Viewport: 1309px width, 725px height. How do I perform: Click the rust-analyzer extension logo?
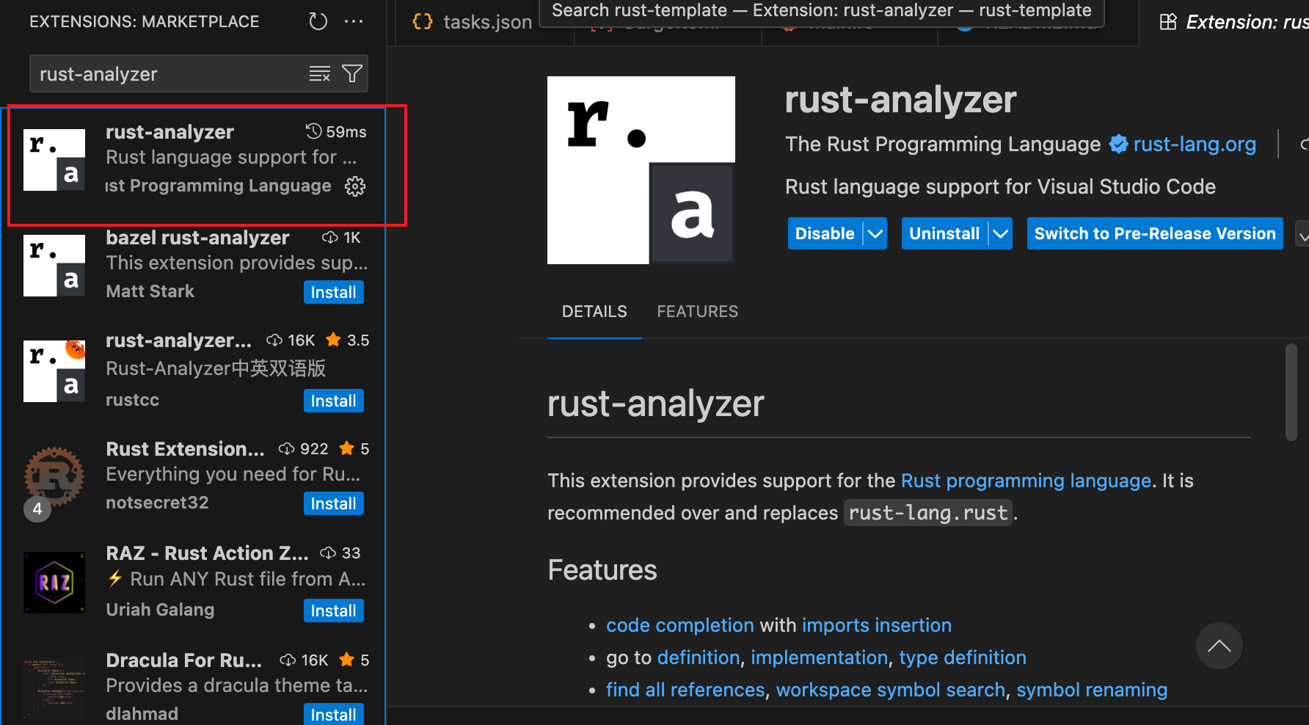(641, 170)
